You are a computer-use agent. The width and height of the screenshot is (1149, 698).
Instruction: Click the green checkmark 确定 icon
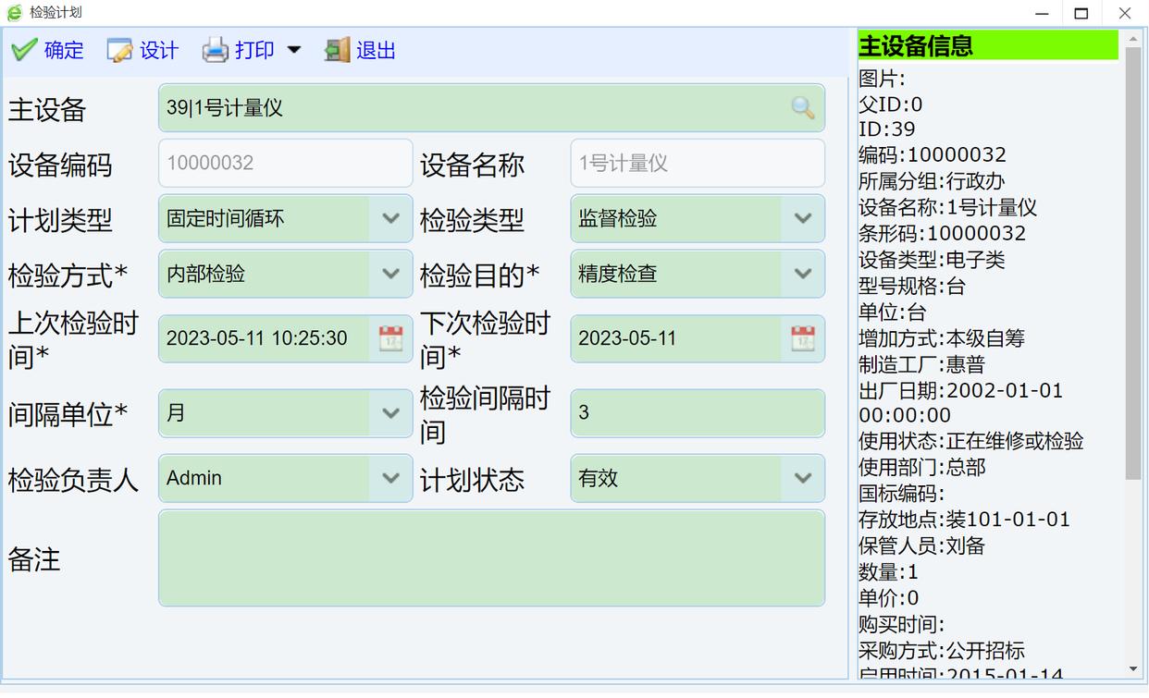[24, 50]
